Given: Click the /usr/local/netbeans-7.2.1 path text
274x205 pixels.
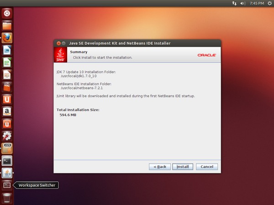Looking at the screenshot, I should [x=82, y=88].
